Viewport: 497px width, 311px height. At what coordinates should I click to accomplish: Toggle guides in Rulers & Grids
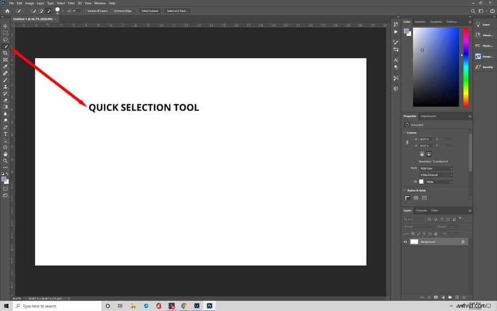[x=425, y=198]
